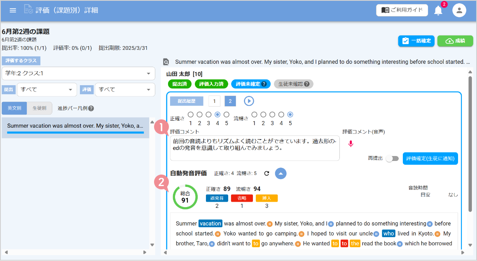Select submission history 2

(x=230, y=101)
